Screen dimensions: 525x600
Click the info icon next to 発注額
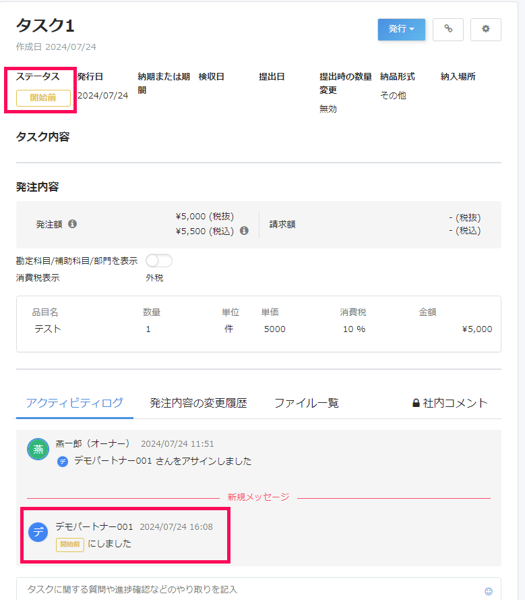pyautogui.click(x=72, y=224)
